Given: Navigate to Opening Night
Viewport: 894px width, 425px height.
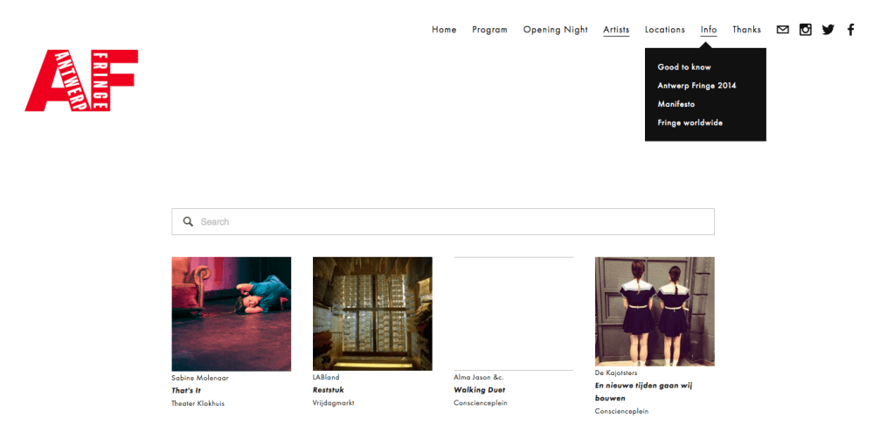Looking at the screenshot, I should 555,30.
